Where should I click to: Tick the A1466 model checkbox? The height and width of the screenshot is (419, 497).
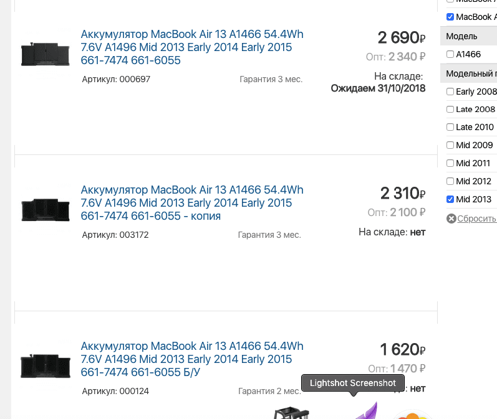[450, 55]
